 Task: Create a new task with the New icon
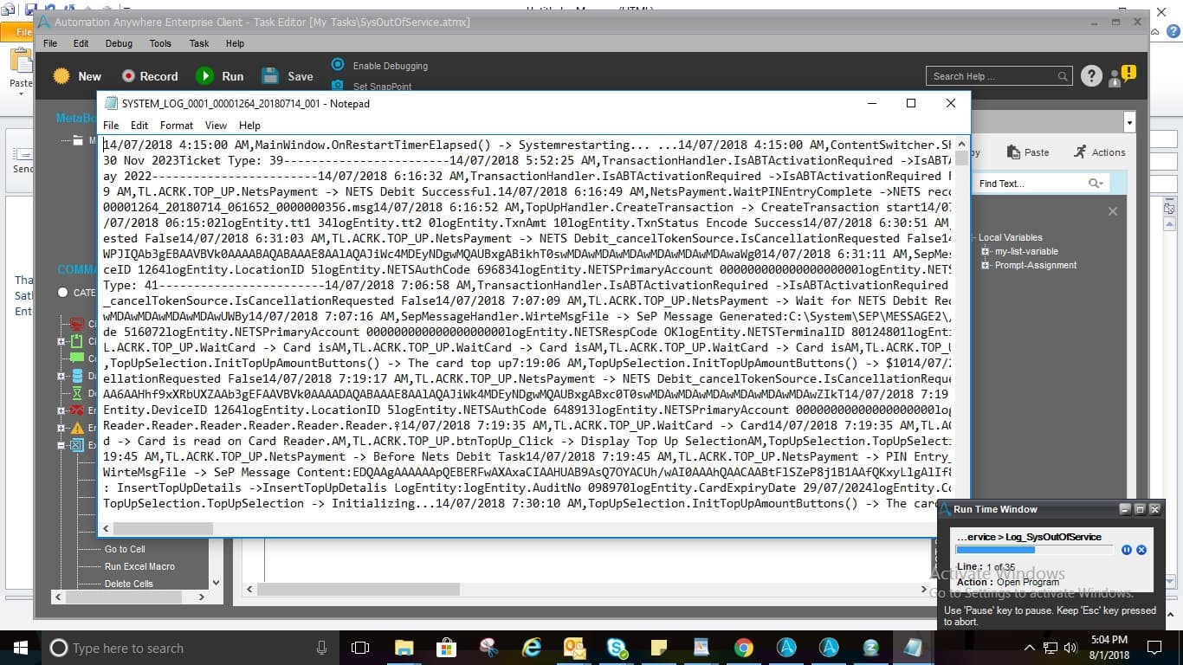point(61,76)
